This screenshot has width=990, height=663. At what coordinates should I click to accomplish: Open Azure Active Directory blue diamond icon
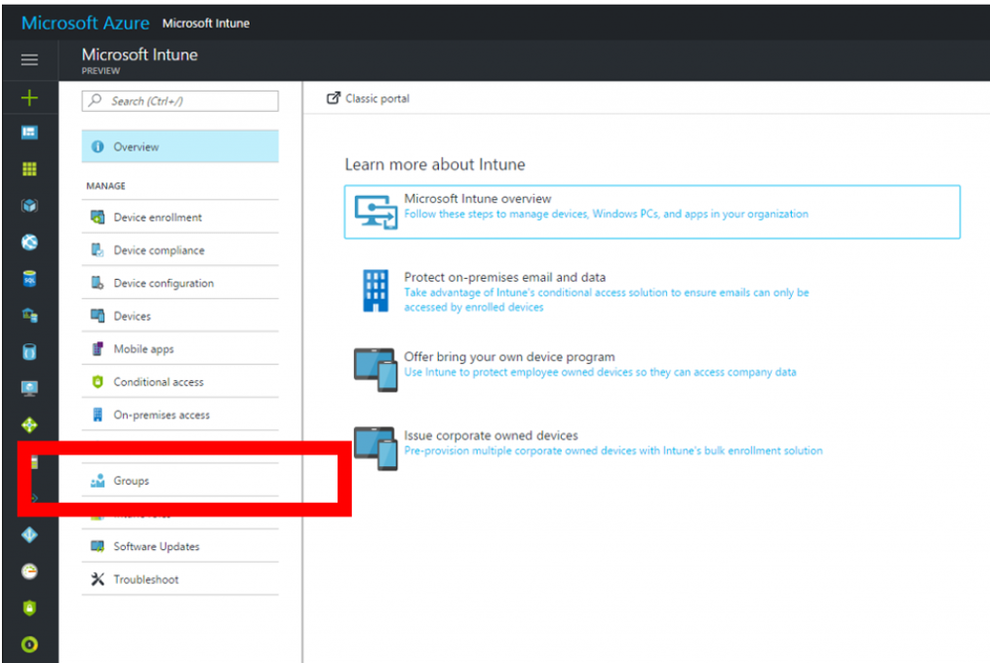tap(29, 535)
